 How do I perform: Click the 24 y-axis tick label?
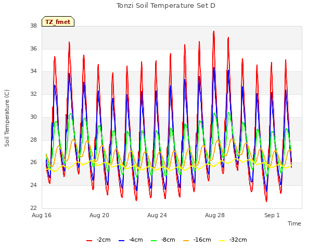(33, 185)
